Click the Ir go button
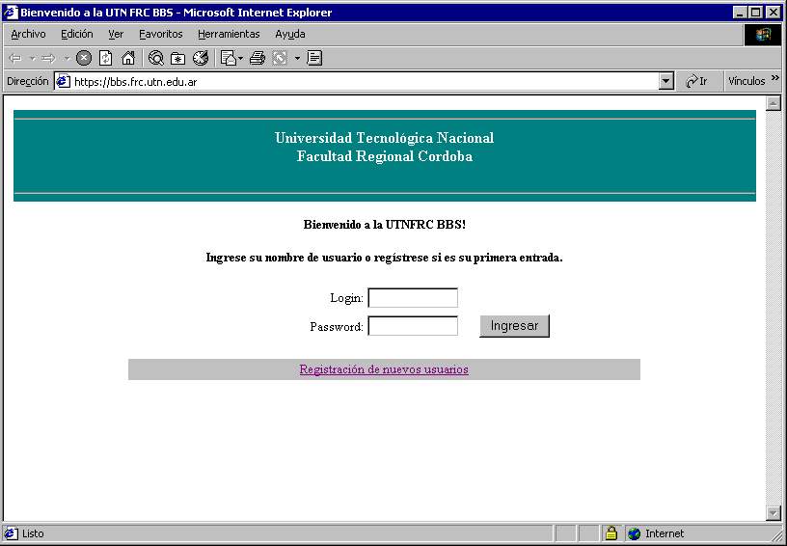The width and height of the screenshot is (787, 546). [x=696, y=81]
